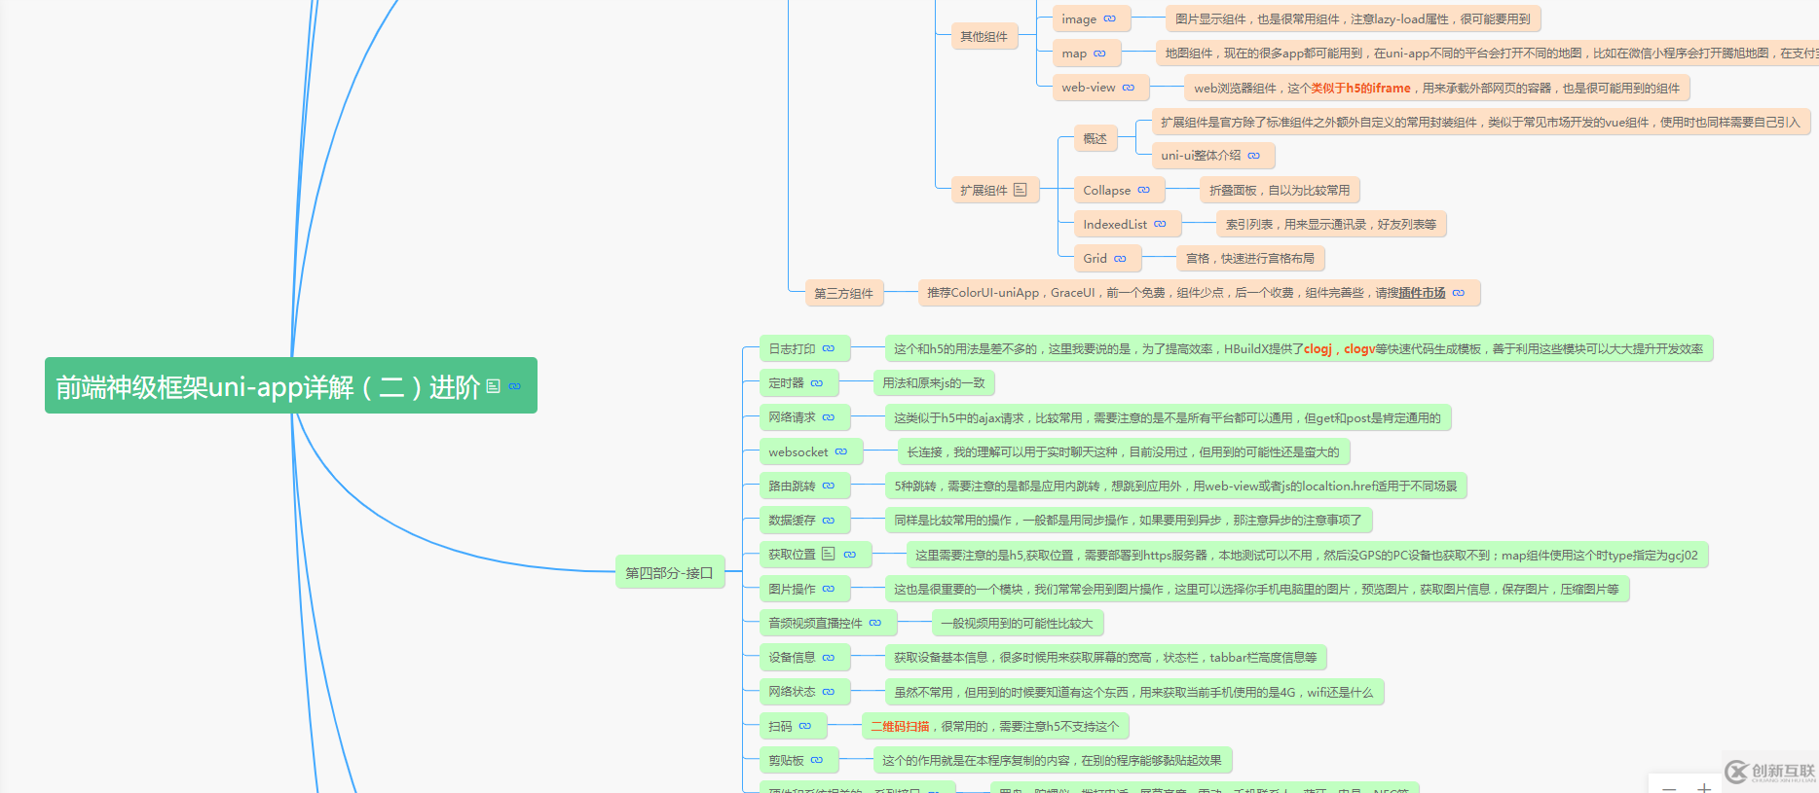The height and width of the screenshot is (793, 1819).
Task: Click the link icon beside uni-ui整体介绍
Action: tap(1254, 156)
